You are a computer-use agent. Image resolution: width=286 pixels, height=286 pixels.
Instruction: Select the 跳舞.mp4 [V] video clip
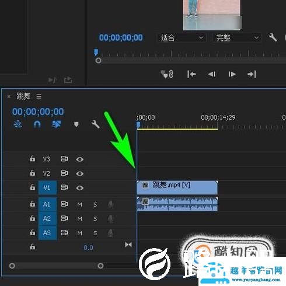(177, 187)
